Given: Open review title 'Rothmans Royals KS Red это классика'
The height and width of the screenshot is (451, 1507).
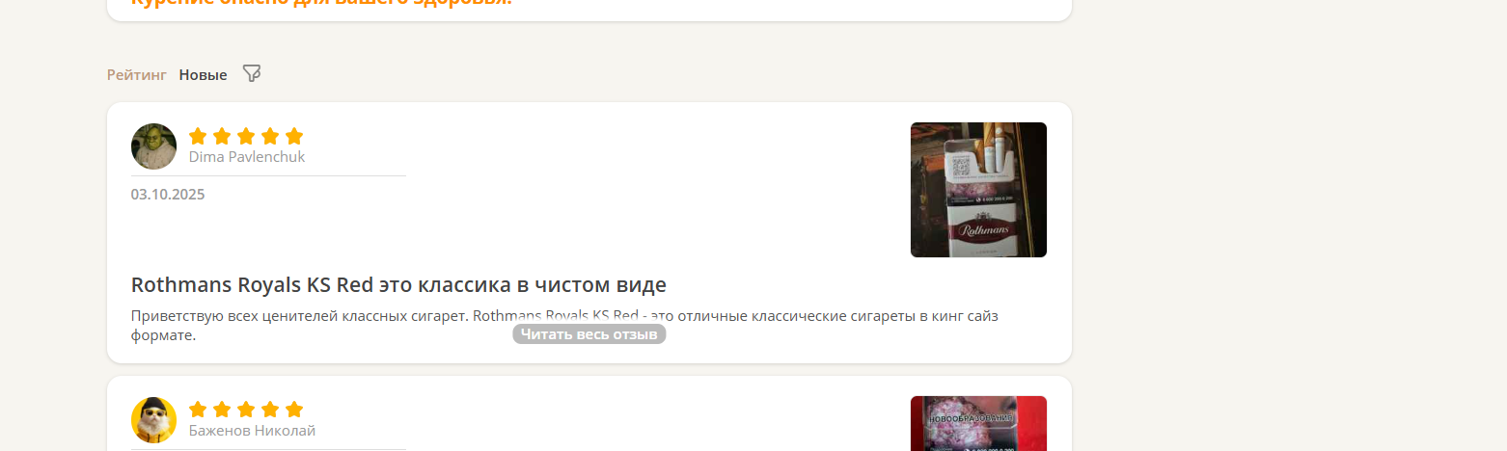Looking at the screenshot, I should tap(398, 285).
